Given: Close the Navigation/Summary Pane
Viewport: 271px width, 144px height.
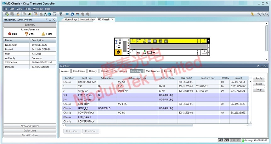Looking at the screenshot, I should tap(54, 20).
